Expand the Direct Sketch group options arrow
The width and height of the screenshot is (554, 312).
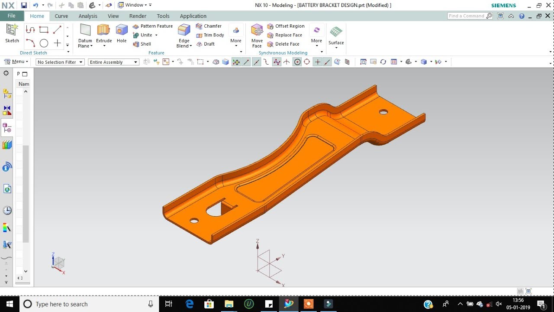pyautogui.click(x=68, y=52)
